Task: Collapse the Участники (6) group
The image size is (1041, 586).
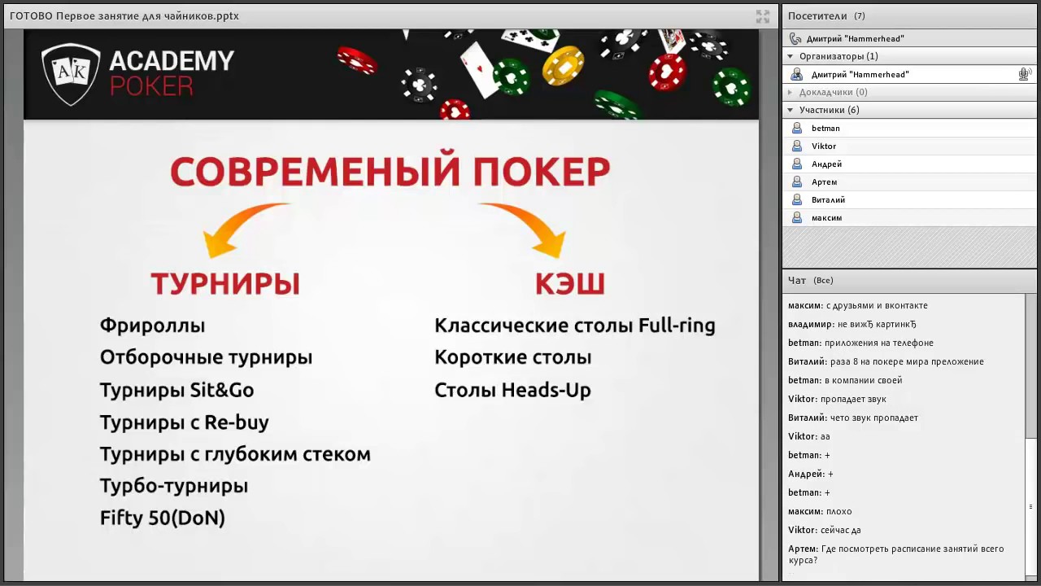Action: coord(790,110)
